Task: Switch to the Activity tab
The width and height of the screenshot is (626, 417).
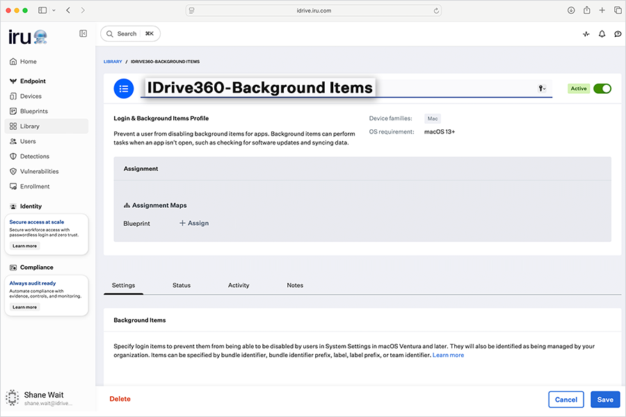Action: point(239,286)
